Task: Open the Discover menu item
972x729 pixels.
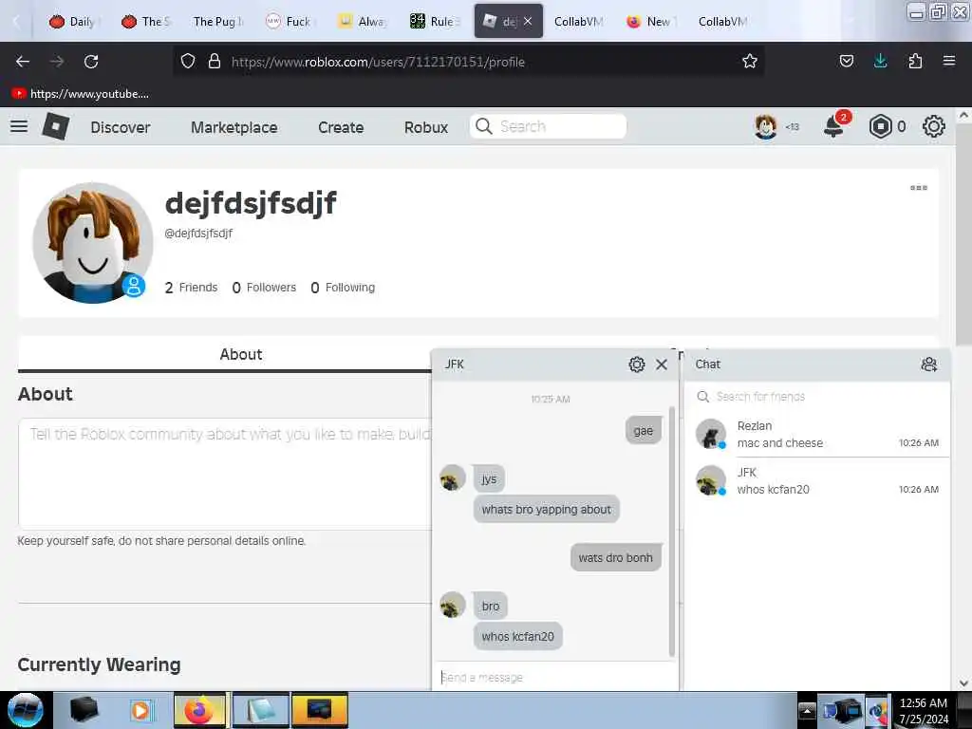Action: coord(121,127)
